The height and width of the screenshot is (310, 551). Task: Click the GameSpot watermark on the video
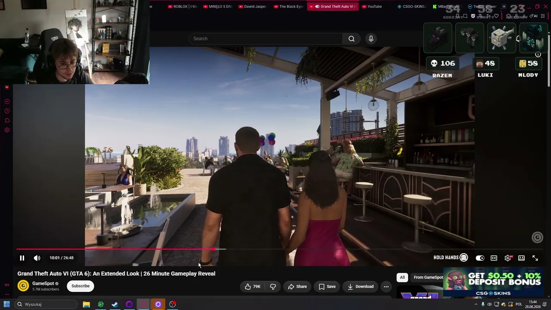(x=537, y=237)
